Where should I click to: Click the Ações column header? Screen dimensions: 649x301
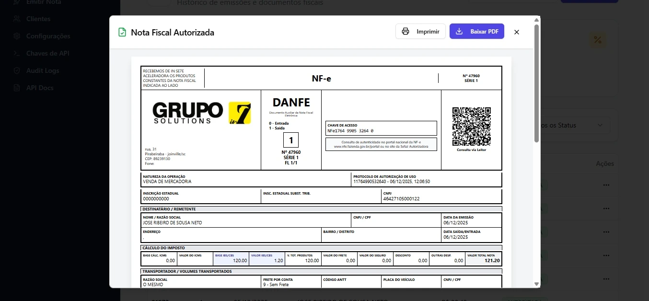[x=604, y=164]
